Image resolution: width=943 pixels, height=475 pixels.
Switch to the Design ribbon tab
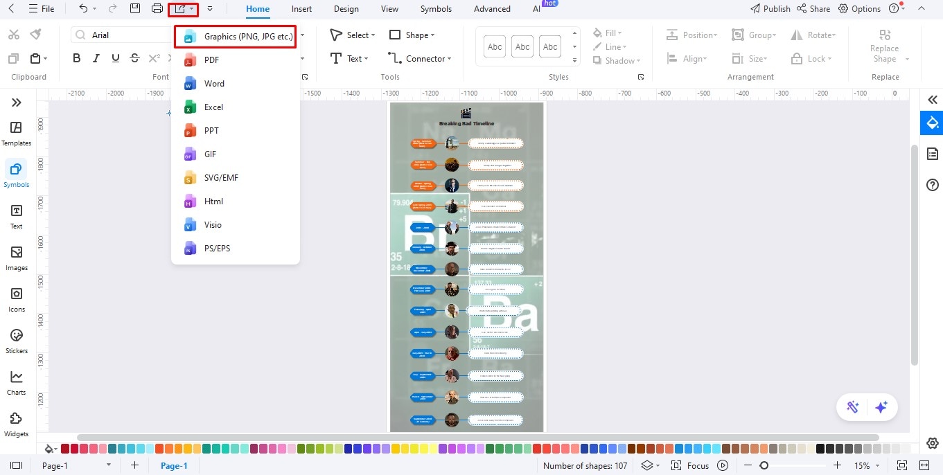(x=346, y=9)
